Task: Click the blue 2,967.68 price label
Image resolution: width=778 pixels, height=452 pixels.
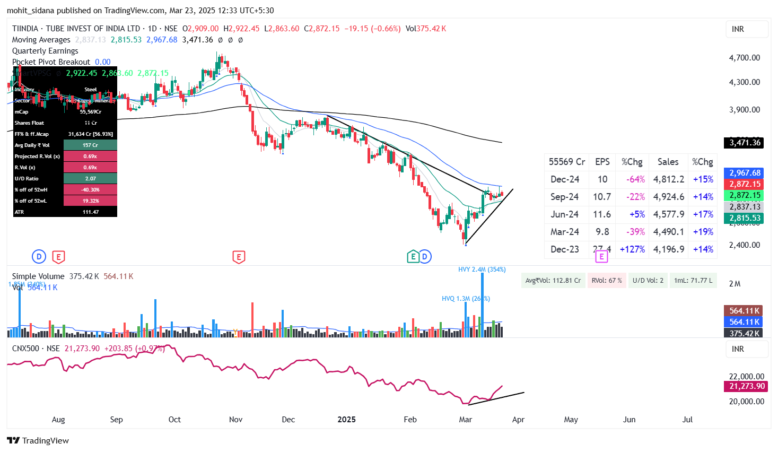Action: click(x=744, y=173)
